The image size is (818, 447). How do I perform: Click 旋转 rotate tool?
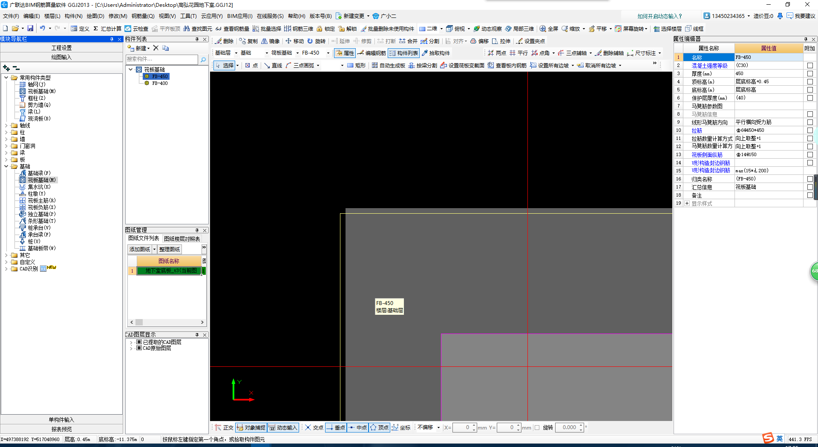coord(316,41)
